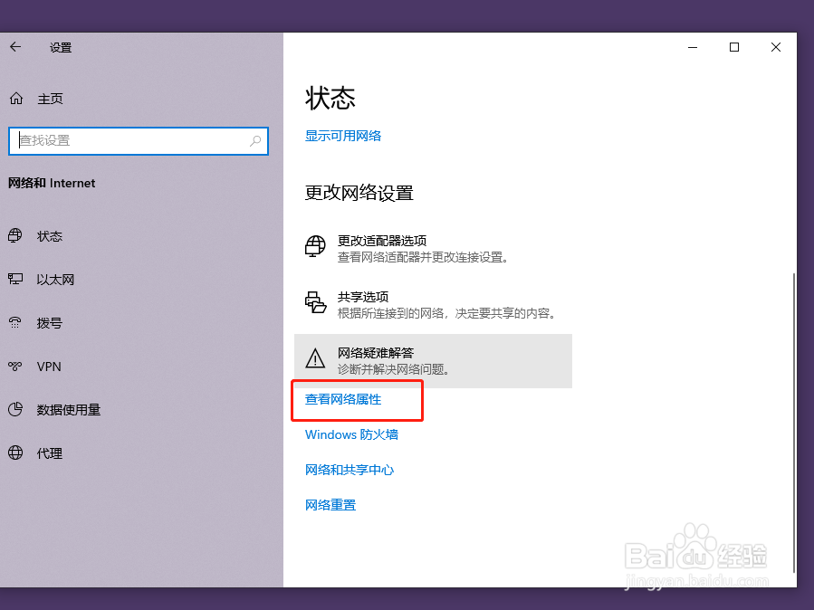Click the 主页 home icon
Viewport: 814px width, 610px height.
coord(15,99)
